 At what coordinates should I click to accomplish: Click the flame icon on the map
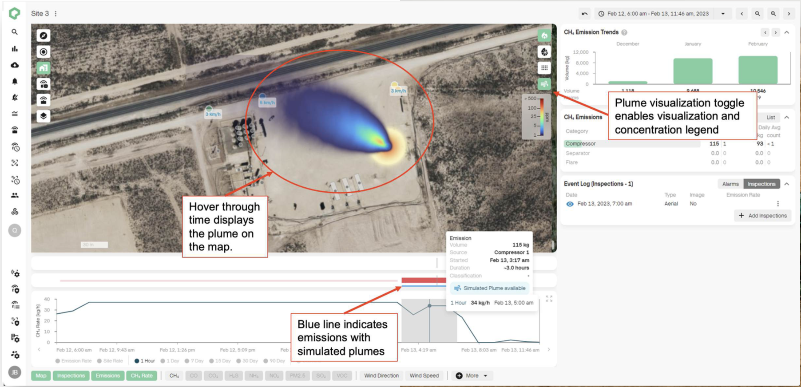[544, 36]
